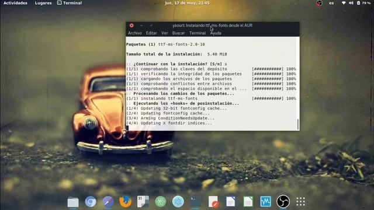374x210 pixels.
Task: Open the clock and calendar popup
Action: pyautogui.click(x=187, y=3)
